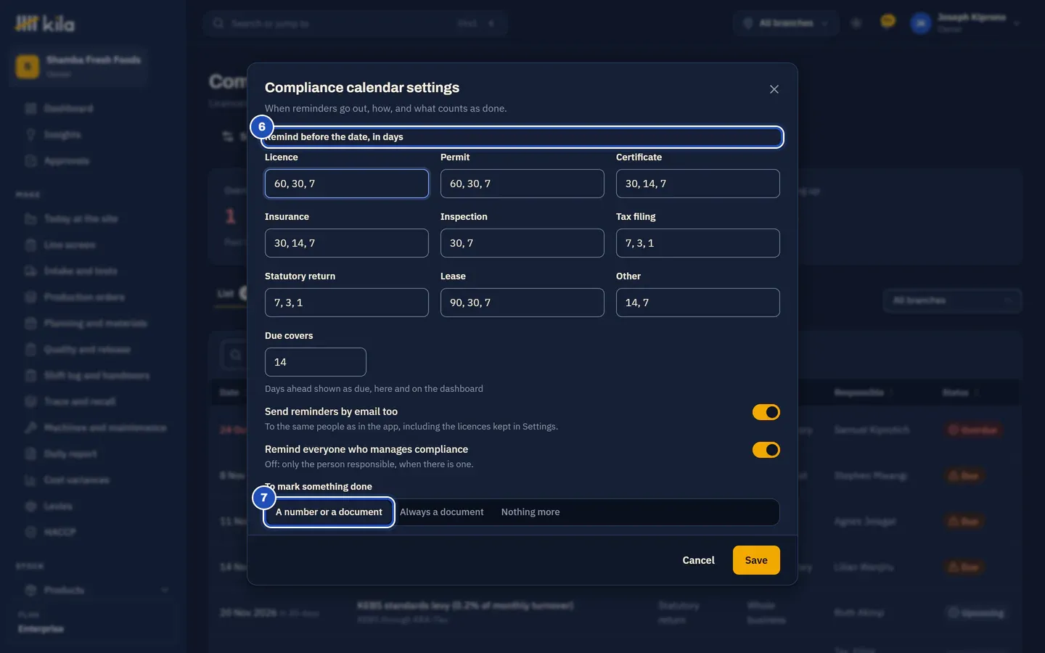Expand the Products sidebar chevron

165,591
